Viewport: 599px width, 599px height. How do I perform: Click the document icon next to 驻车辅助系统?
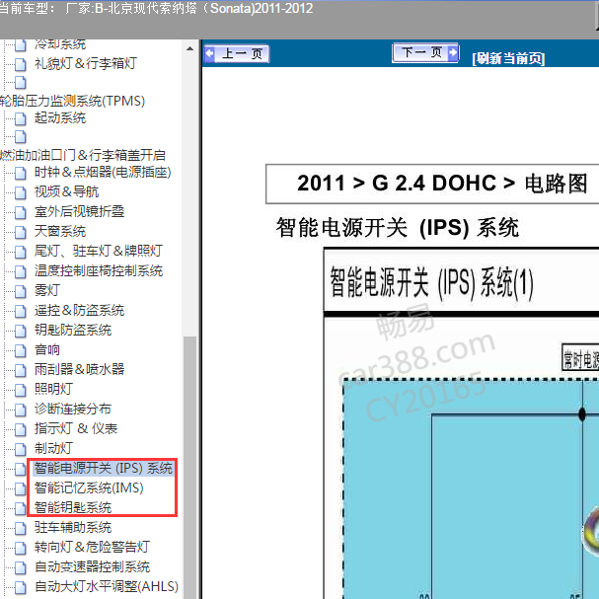pyautogui.click(x=21, y=527)
